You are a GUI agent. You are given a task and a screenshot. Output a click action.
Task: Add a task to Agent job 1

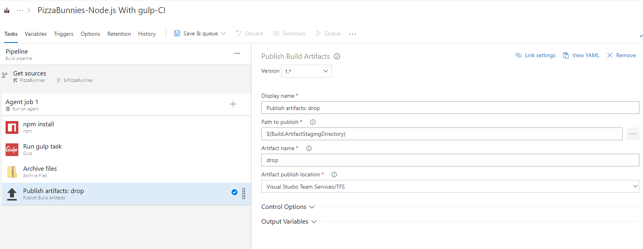coord(233,104)
